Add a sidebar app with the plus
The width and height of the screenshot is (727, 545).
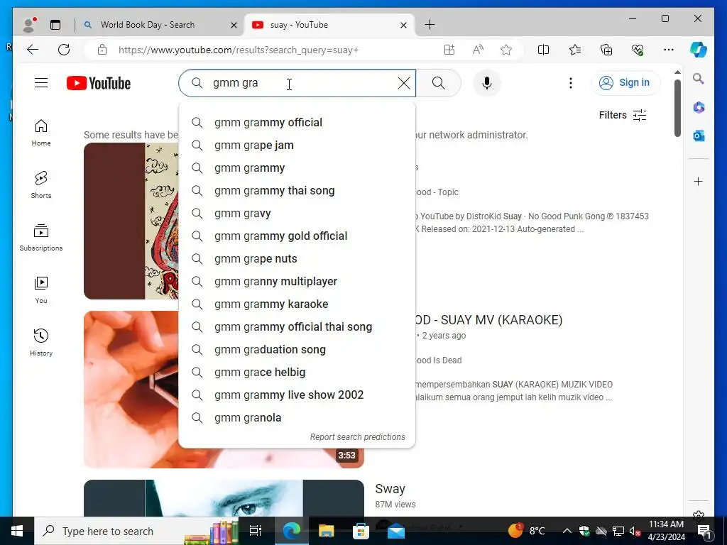(699, 181)
